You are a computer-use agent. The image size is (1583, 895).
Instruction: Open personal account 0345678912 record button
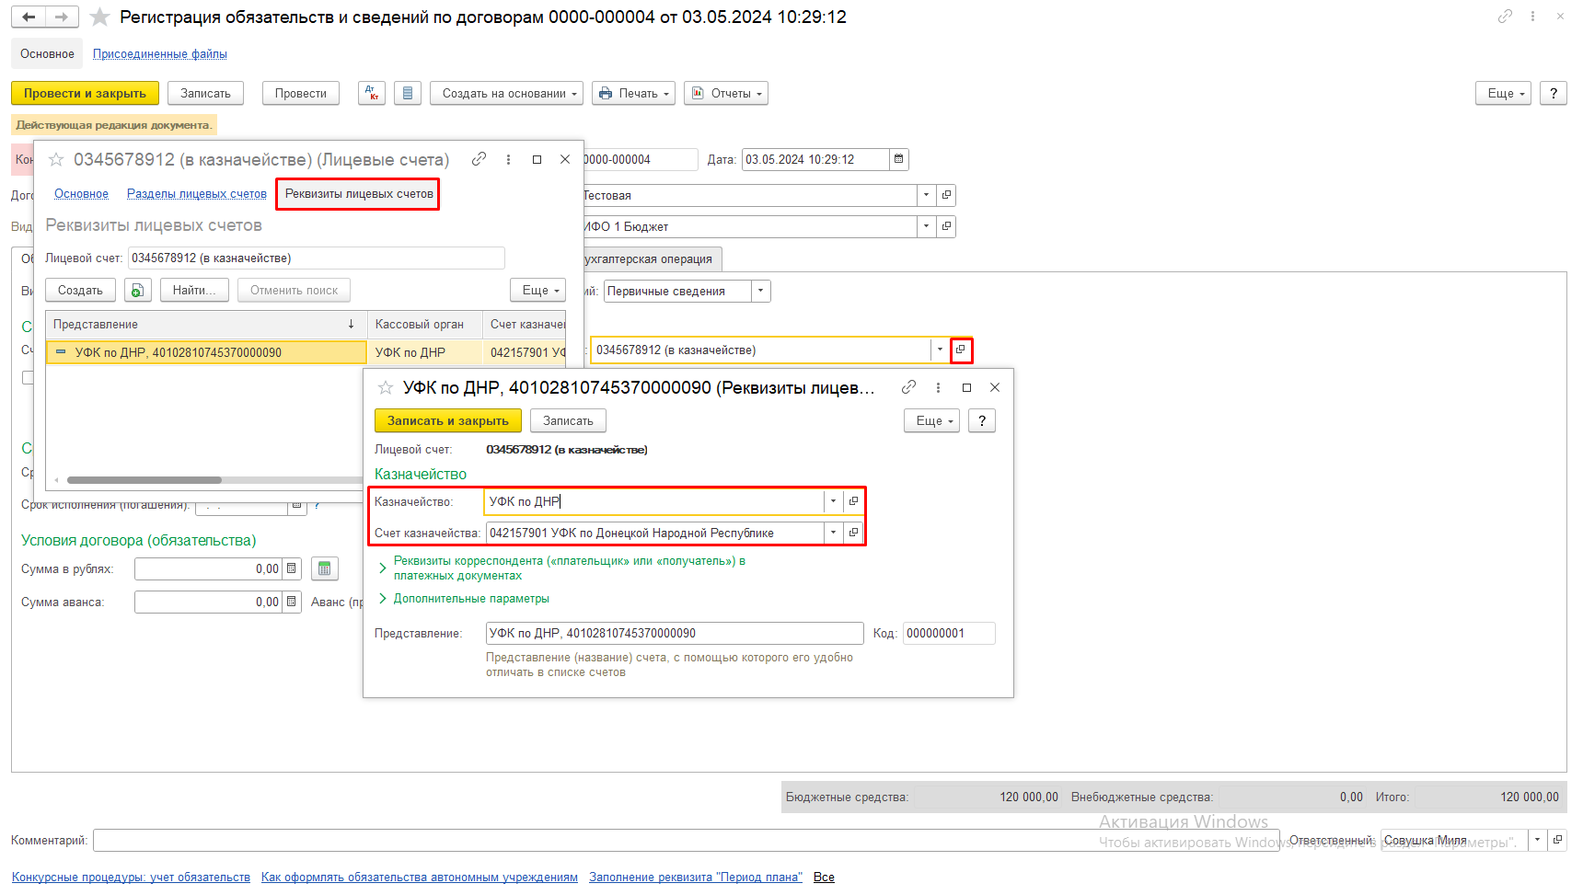point(960,350)
